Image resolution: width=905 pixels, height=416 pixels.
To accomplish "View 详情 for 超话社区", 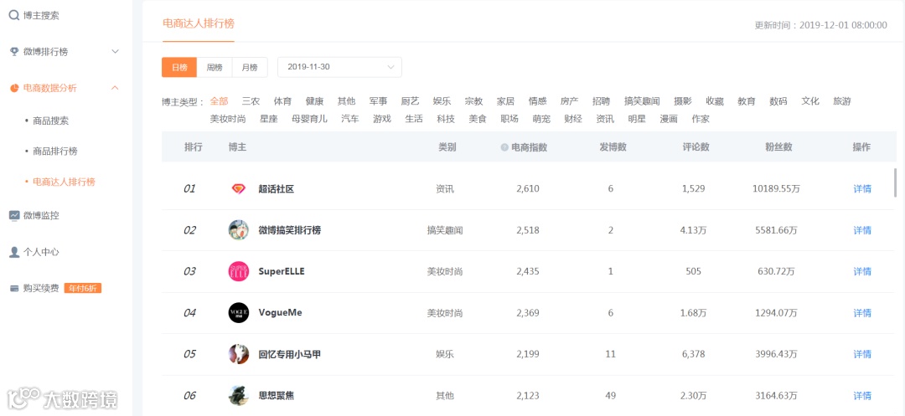I will pyautogui.click(x=862, y=189).
